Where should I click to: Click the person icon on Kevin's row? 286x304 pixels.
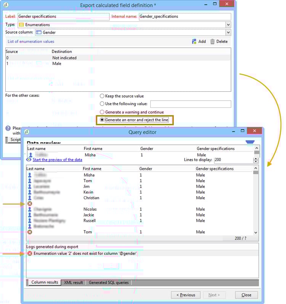tap(30, 192)
